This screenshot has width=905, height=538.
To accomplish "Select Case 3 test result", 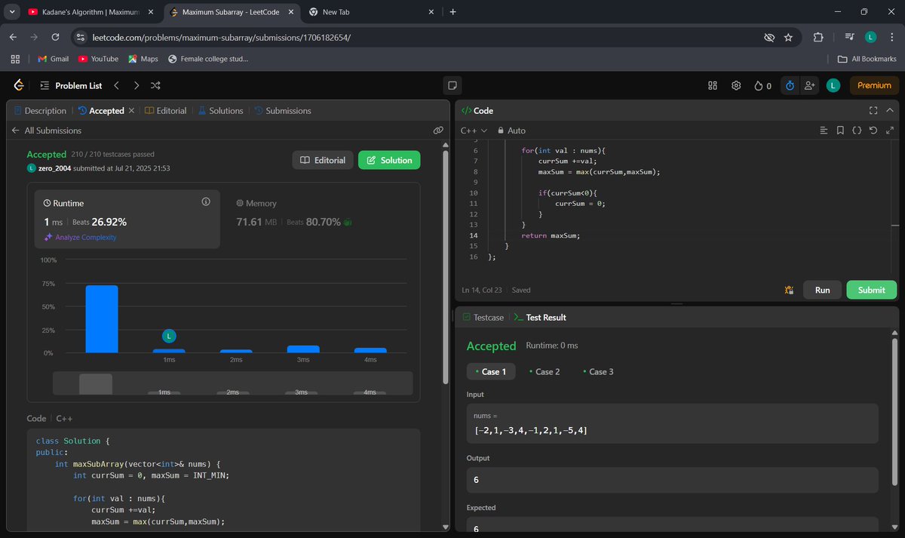I will (x=597, y=371).
